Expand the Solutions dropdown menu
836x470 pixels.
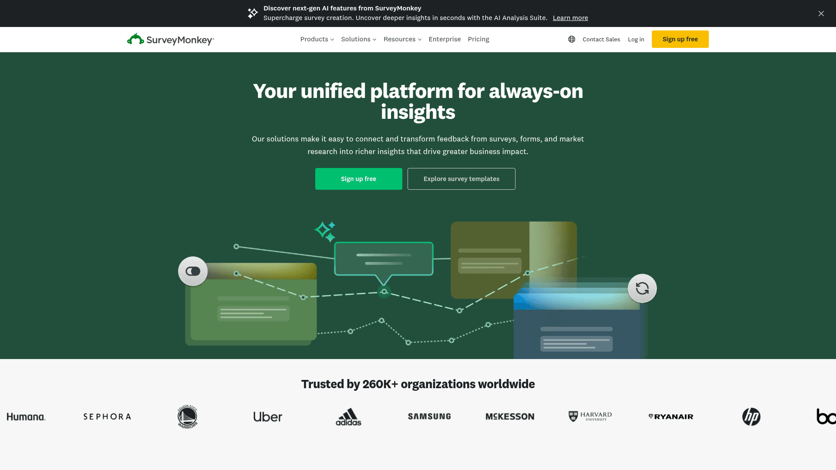[x=359, y=39]
